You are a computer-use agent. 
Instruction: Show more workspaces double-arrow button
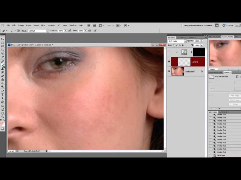[x=217, y=25]
